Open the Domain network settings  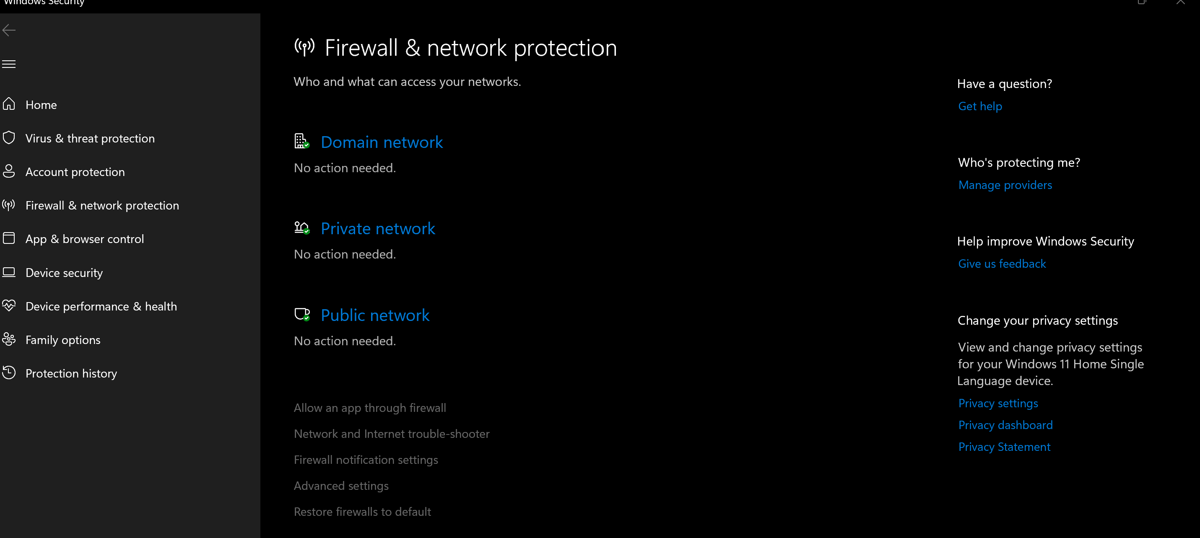(x=382, y=142)
